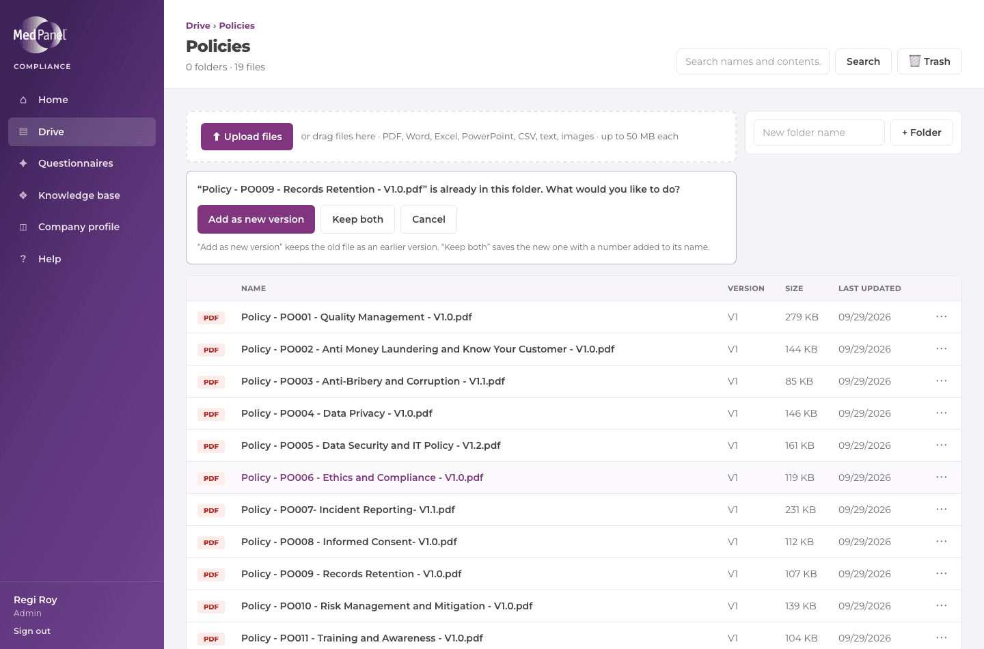The height and width of the screenshot is (649, 984).
Task: Open more options for PO007 Incident Reporting
Action: tap(942, 509)
